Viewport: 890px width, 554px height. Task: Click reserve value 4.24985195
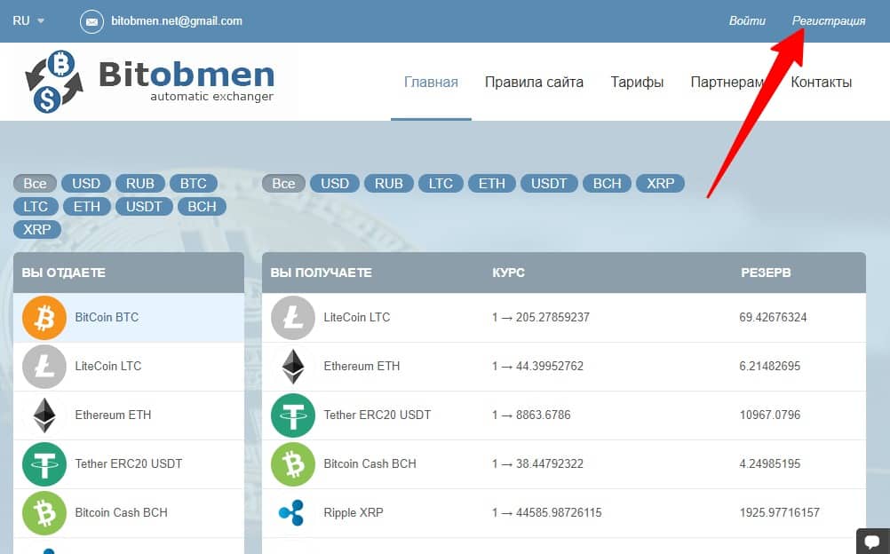tap(770, 463)
